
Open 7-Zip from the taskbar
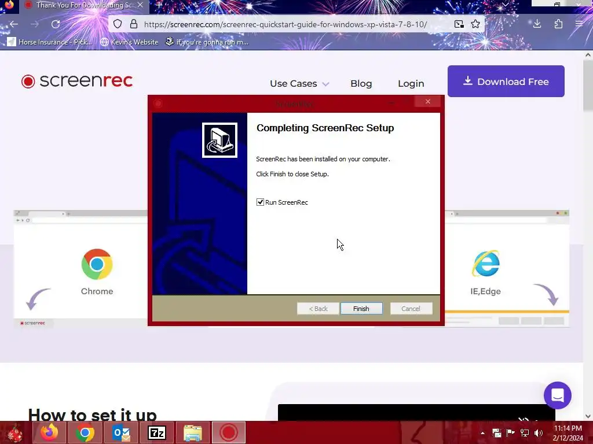point(157,432)
